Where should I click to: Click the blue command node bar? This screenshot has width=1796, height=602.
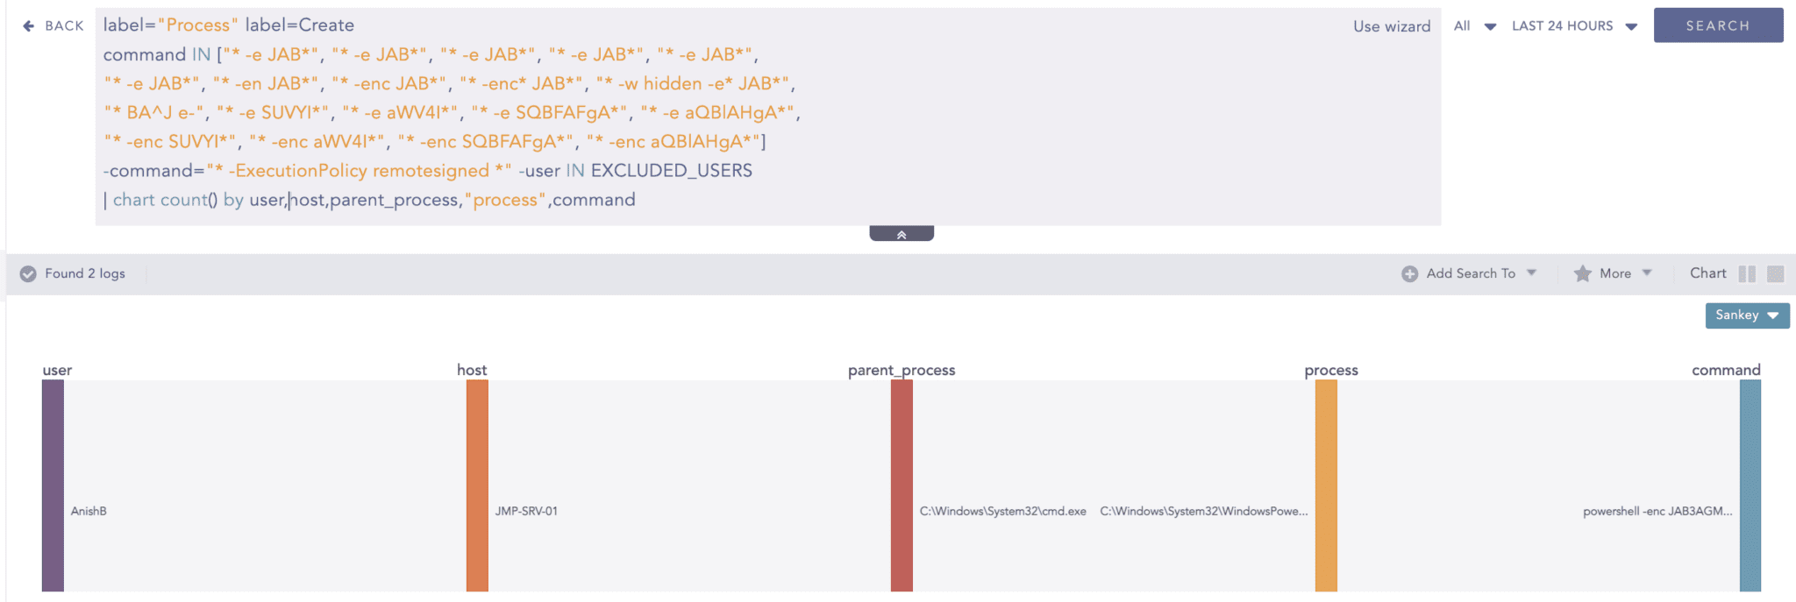(1750, 485)
